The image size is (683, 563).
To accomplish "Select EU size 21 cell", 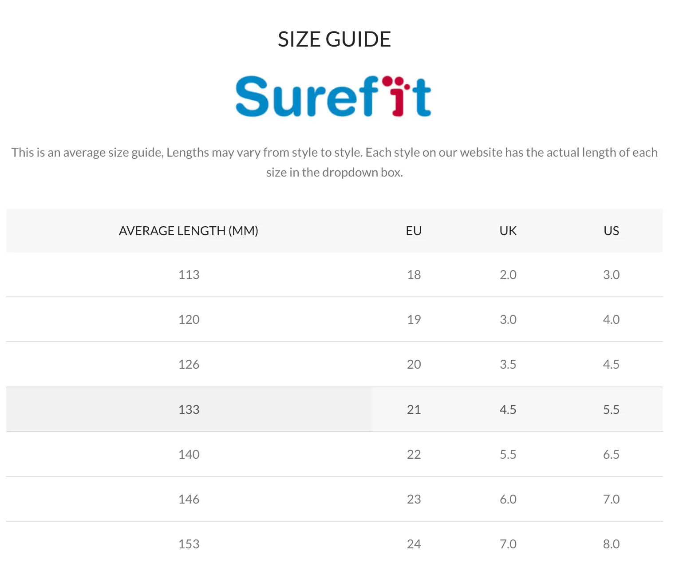I will point(414,409).
